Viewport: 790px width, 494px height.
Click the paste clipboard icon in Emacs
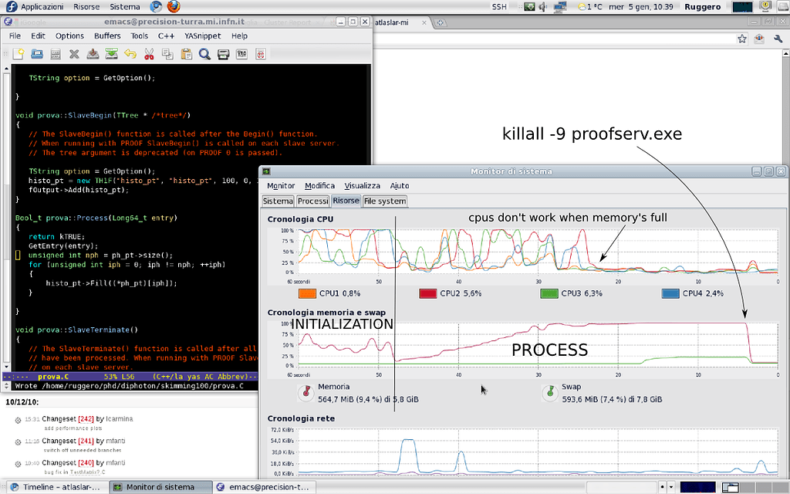point(186,54)
